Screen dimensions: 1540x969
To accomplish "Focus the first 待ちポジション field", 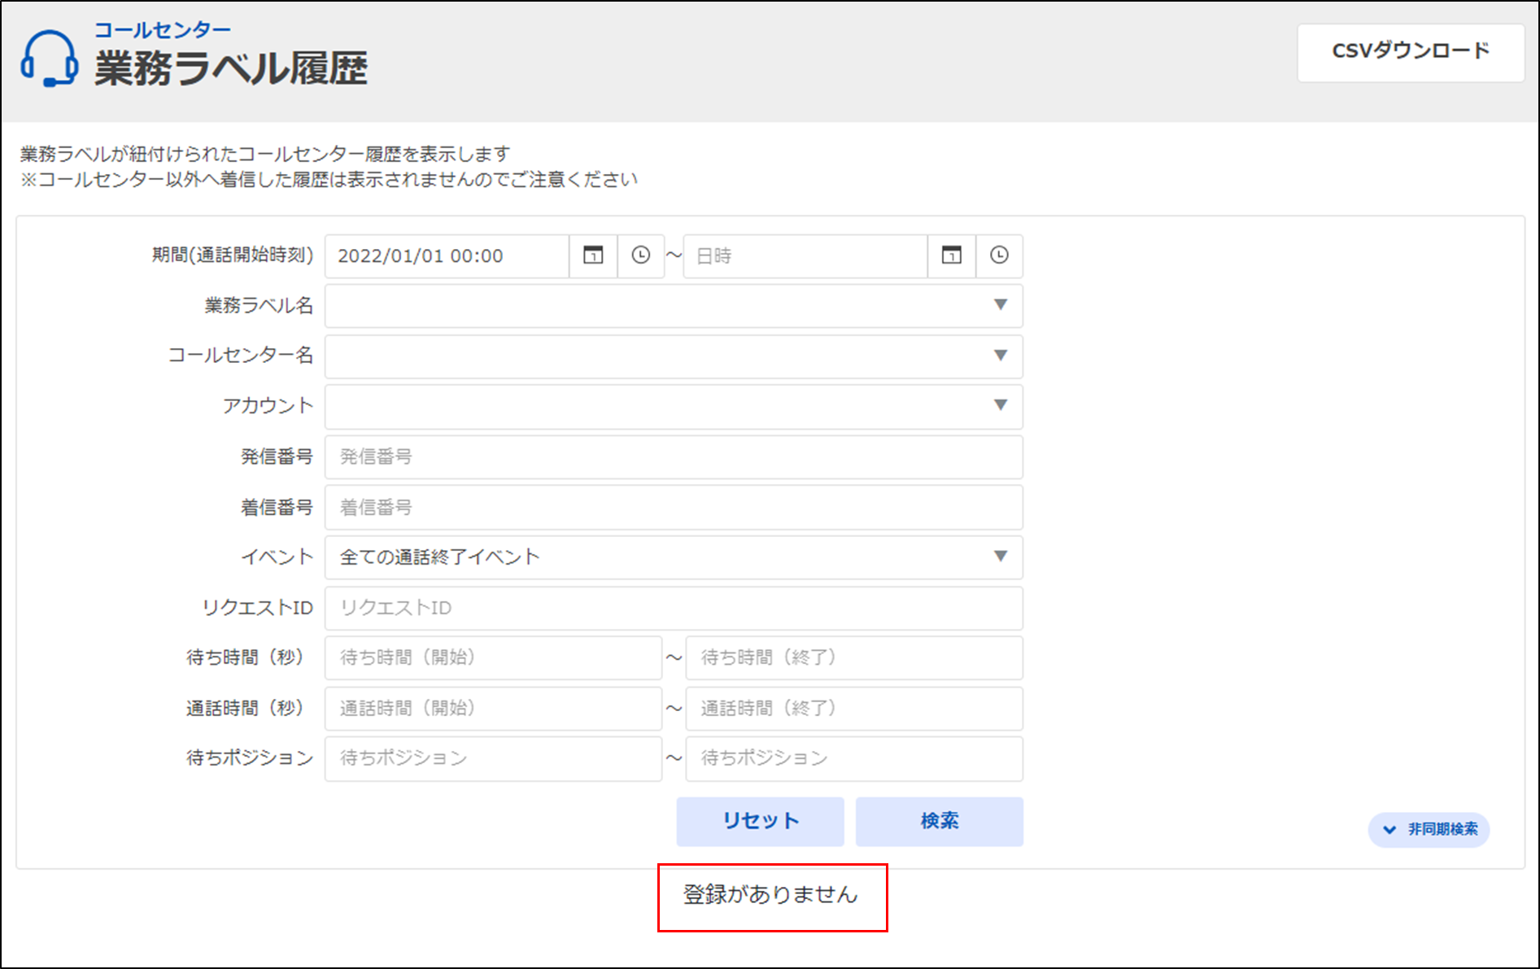I will (493, 758).
